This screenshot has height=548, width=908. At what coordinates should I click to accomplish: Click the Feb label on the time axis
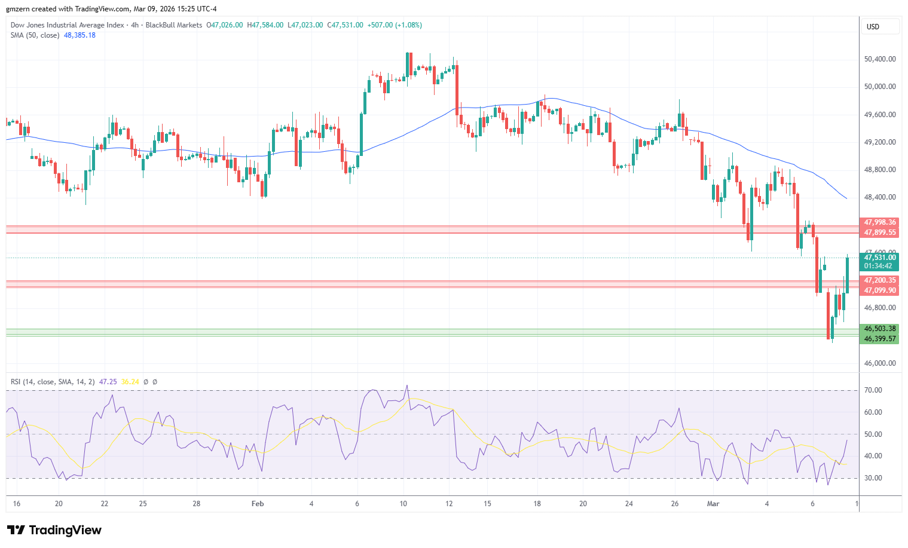click(x=258, y=504)
